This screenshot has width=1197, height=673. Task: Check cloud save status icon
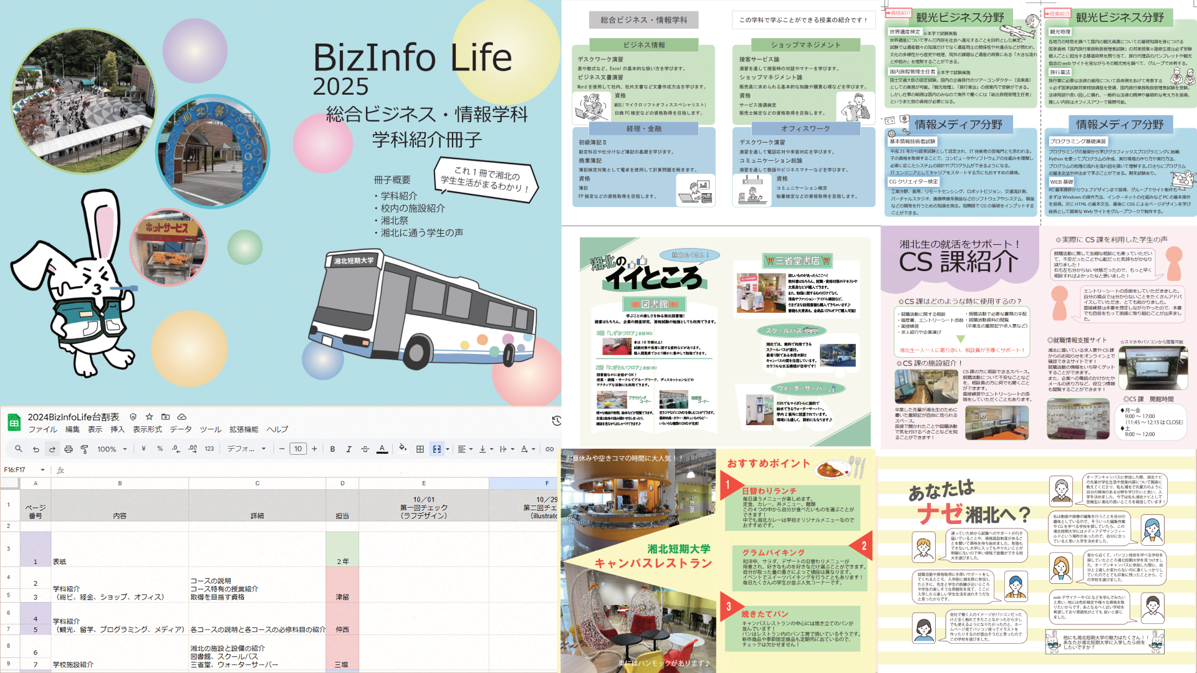pos(181,417)
